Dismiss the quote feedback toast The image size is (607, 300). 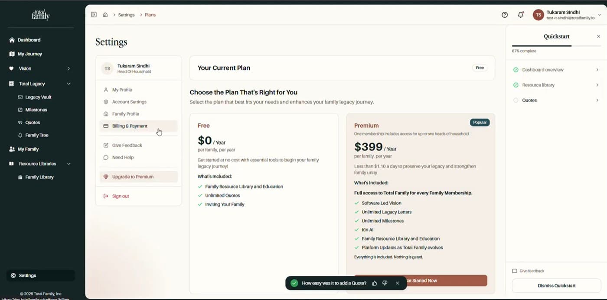[x=398, y=283]
